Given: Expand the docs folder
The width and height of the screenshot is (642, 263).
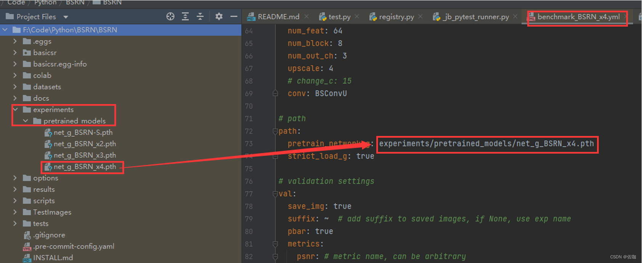Looking at the screenshot, I should [15, 98].
